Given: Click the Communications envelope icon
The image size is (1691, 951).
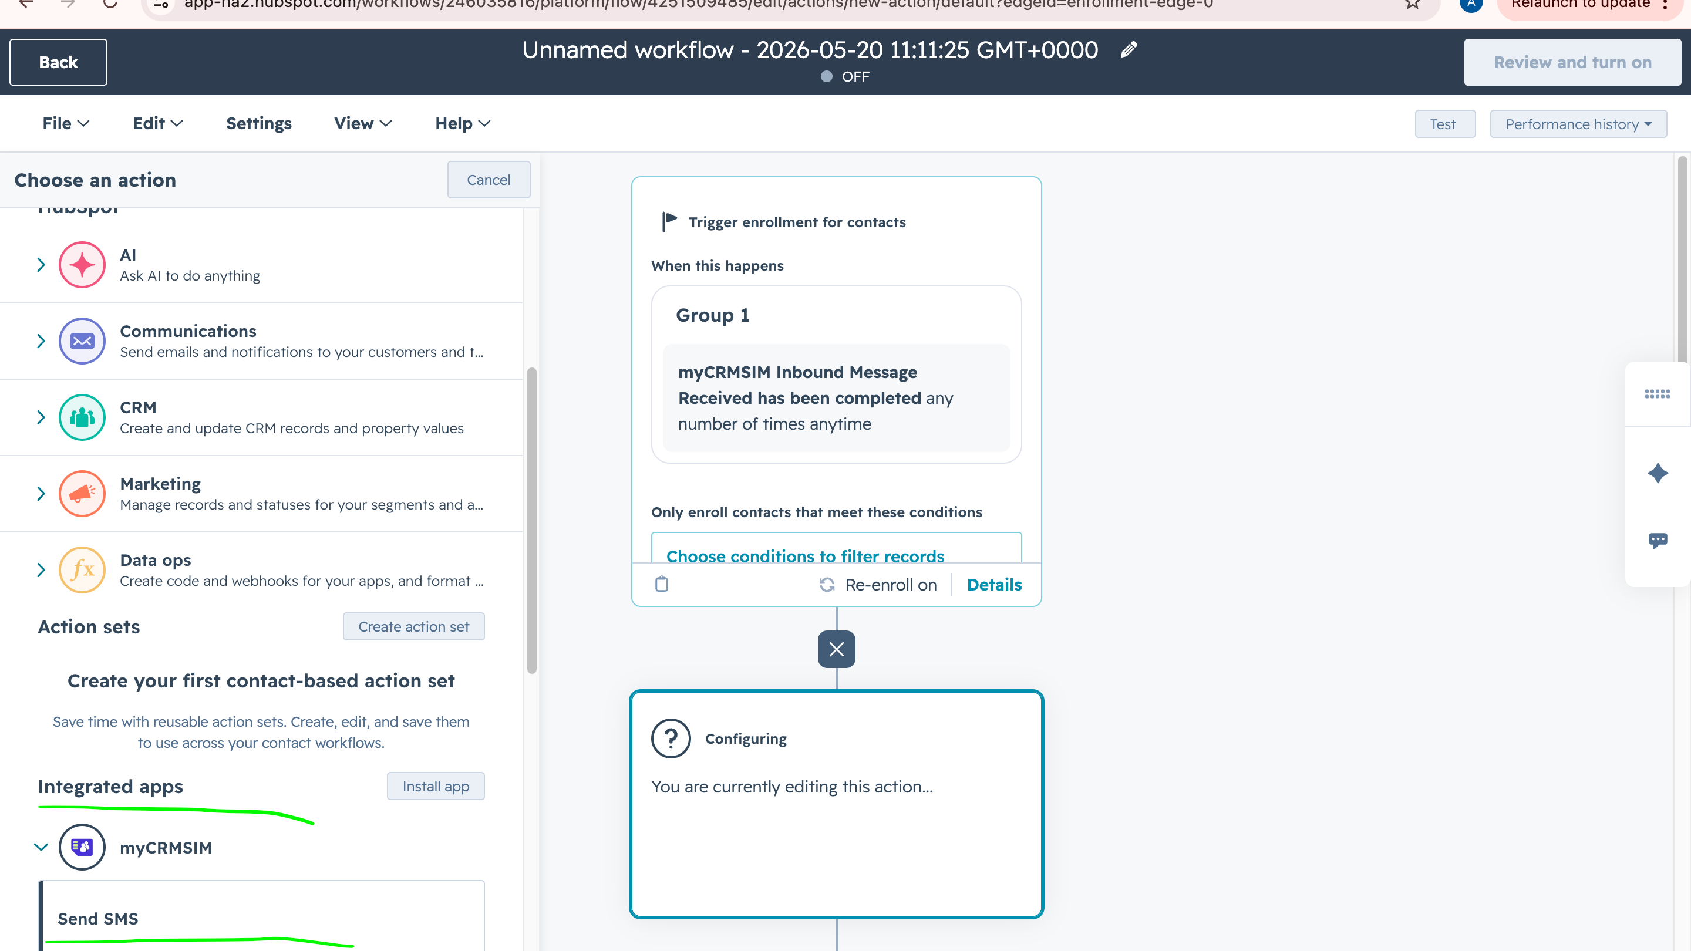Looking at the screenshot, I should click(x=82, y=341).
